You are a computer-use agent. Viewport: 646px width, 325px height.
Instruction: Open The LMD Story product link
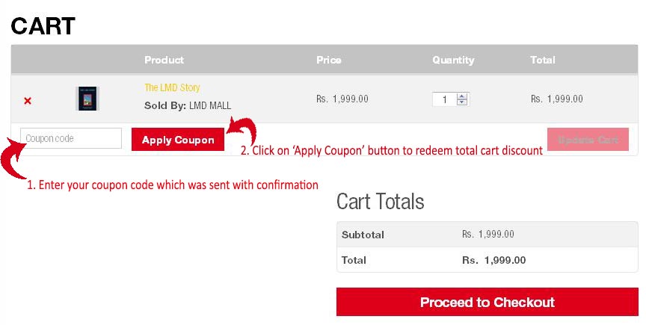(x=172, y=87)
